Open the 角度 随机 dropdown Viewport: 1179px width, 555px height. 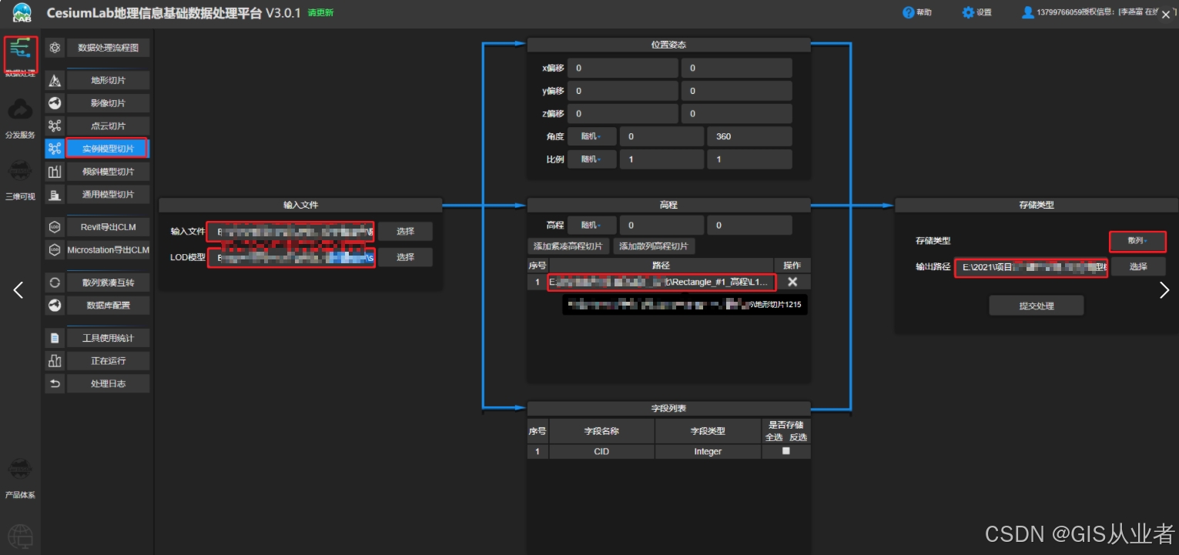[x=592, y=136]
